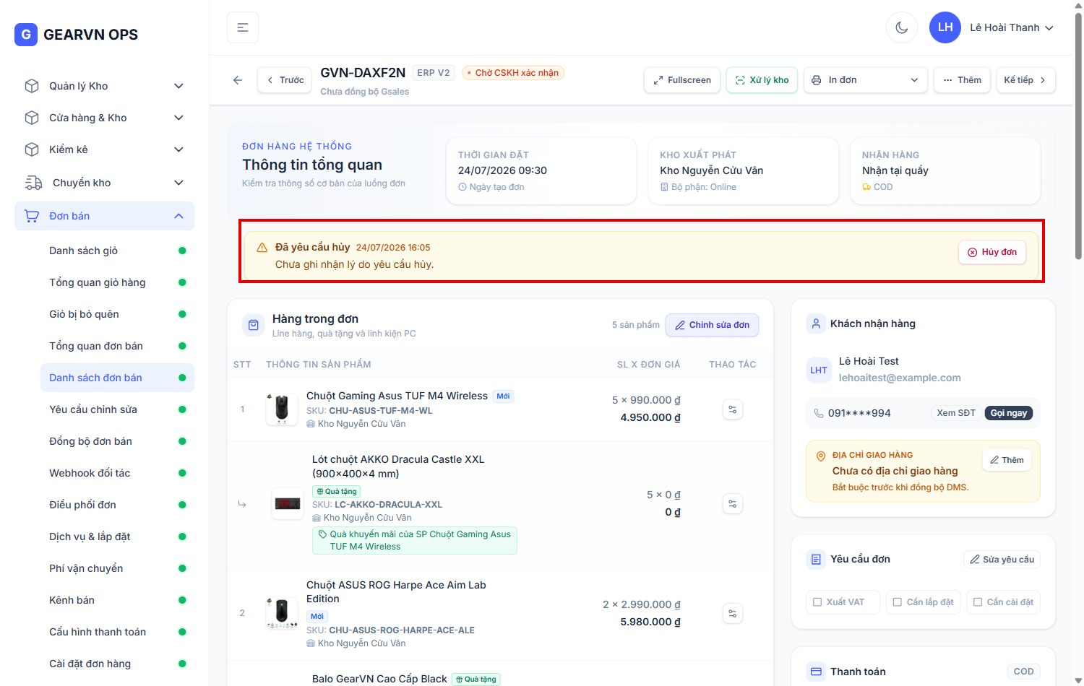Open actions for ASUS ROG Harpe Ace
1084x686 pixels.
pyautogui.click(x=732, y=613)
